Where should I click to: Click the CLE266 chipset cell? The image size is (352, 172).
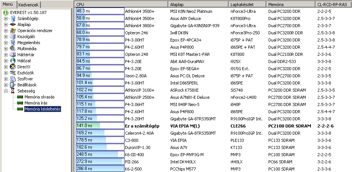point(238,126)
